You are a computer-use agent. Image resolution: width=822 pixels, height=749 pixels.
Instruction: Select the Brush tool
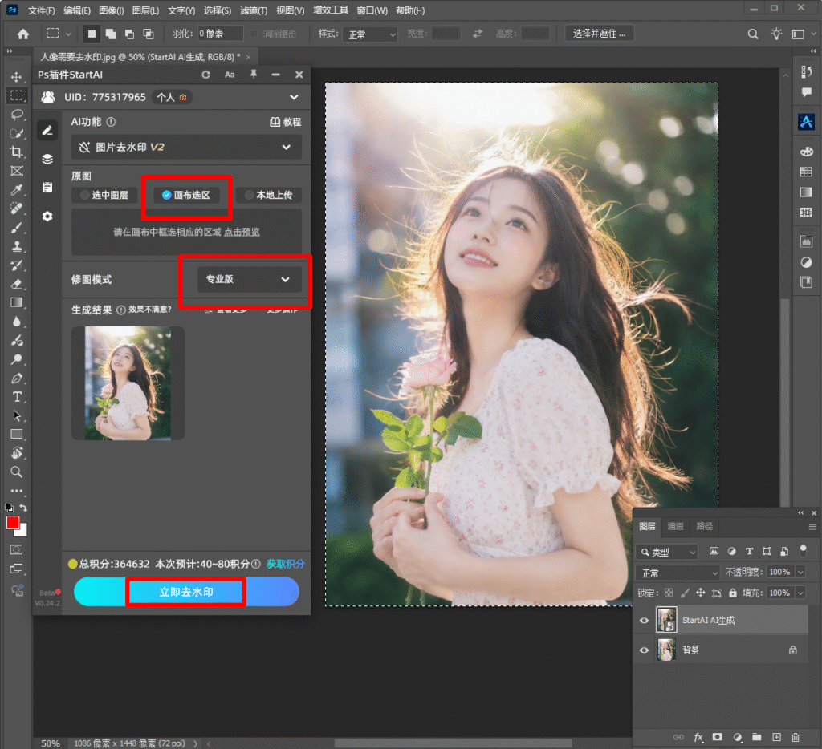(16, 227)
